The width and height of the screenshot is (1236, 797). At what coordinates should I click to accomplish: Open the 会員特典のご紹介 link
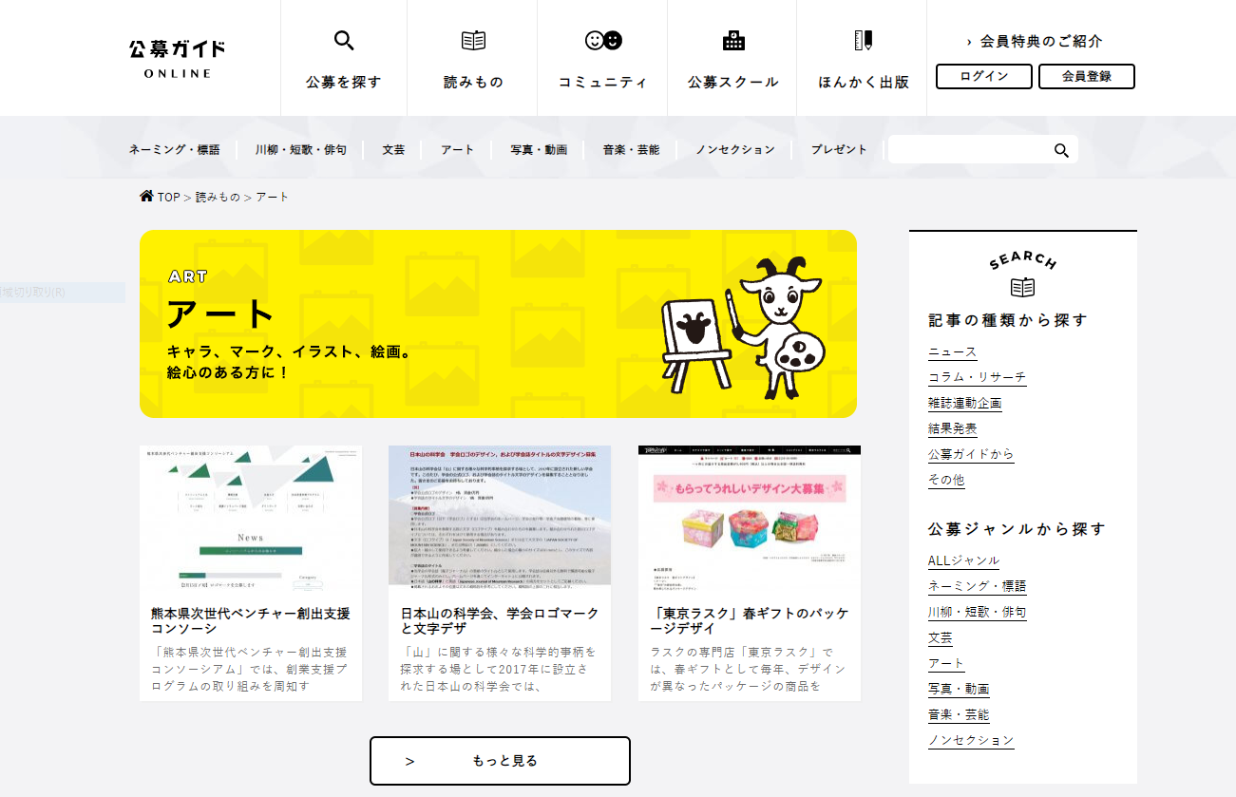click(x=1035, y=42)
